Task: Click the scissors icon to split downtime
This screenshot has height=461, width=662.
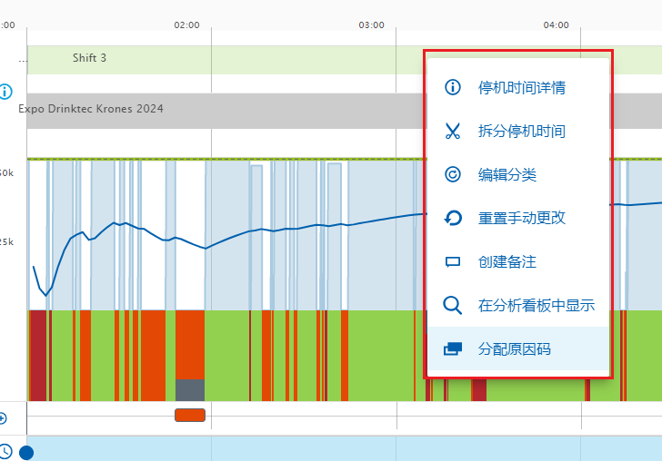Action: (452, 132)
